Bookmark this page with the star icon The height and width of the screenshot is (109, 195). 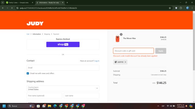coord(170,8)
